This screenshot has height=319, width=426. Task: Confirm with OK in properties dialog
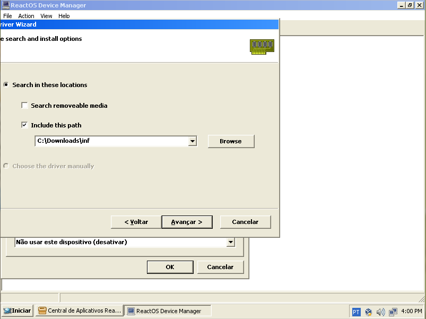point(170,267)
